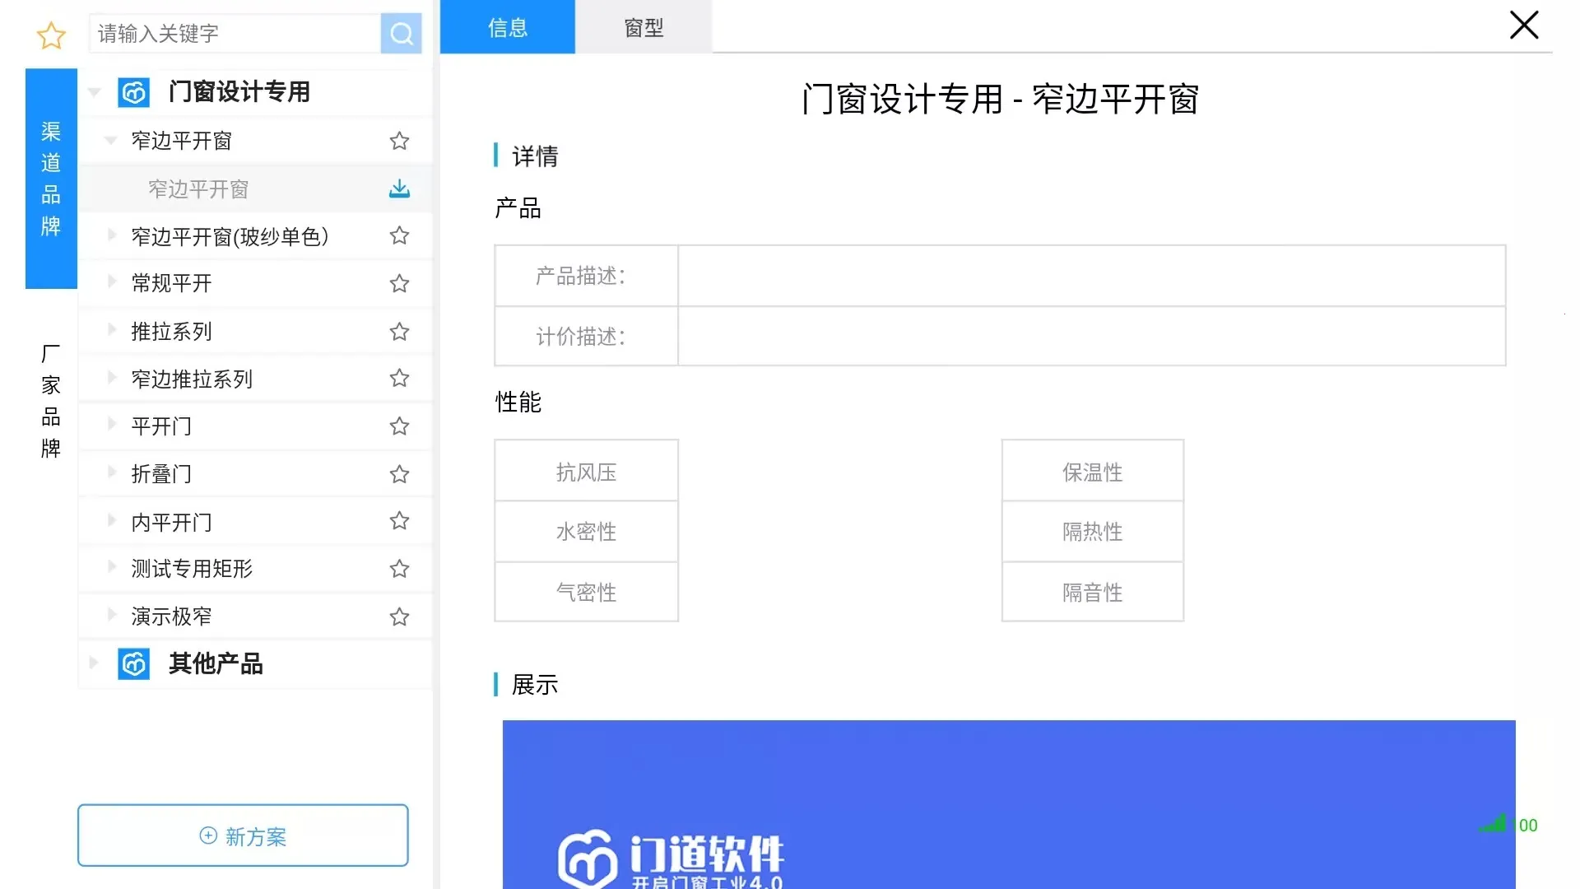
Task: Toggle favorite star for 折叠门
Action: (399, 474)
